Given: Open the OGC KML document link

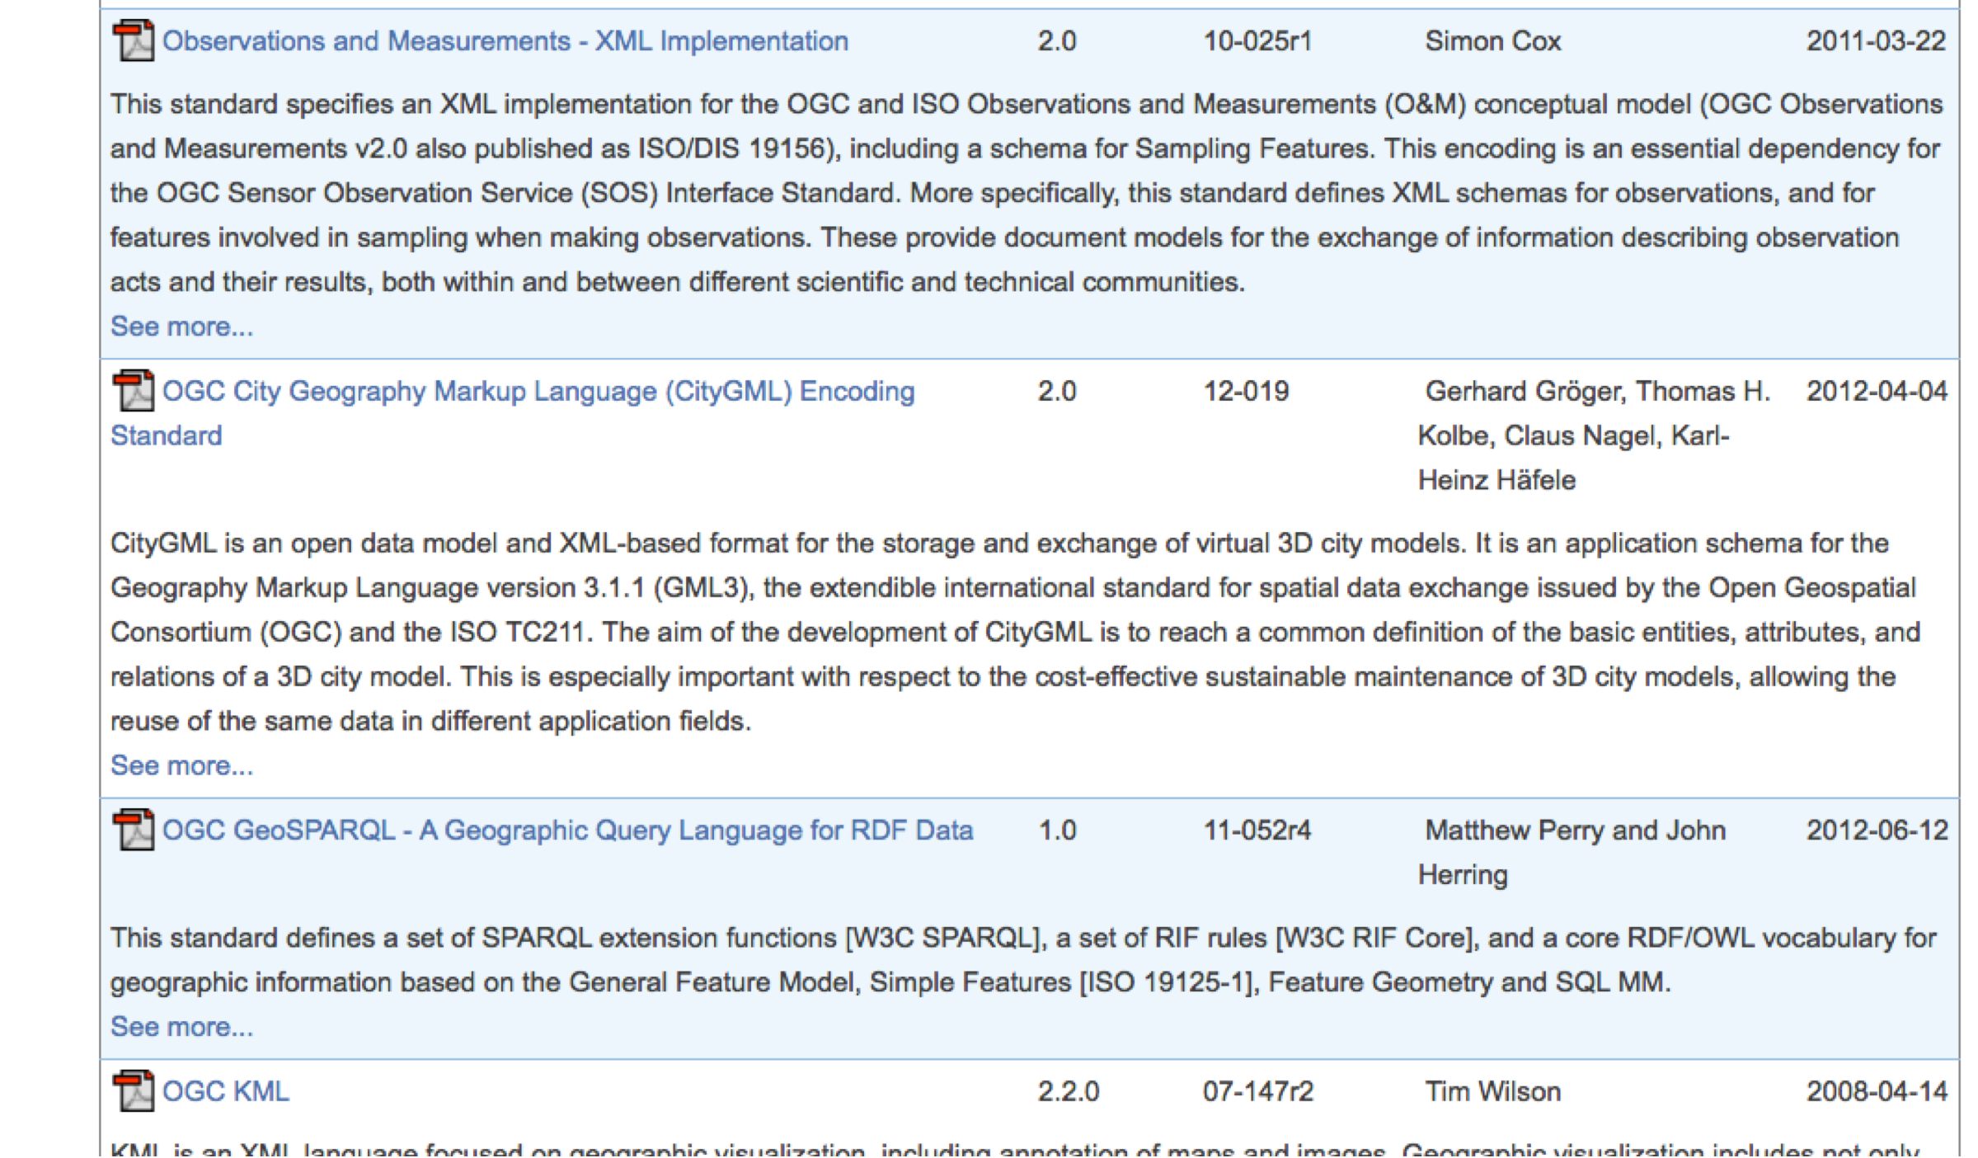Looking at the screenshot, I should [225, 1091].
